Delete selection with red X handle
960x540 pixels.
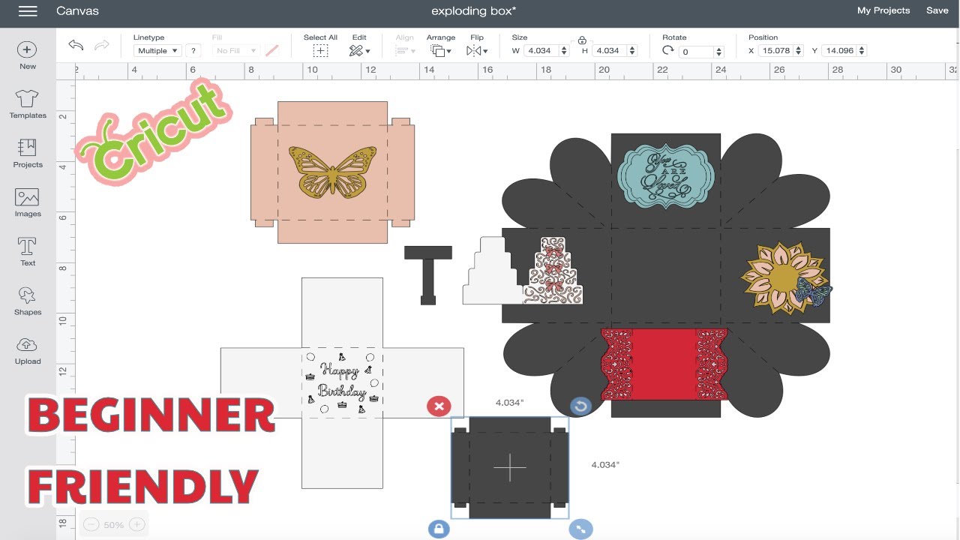[x=439, y=406]
